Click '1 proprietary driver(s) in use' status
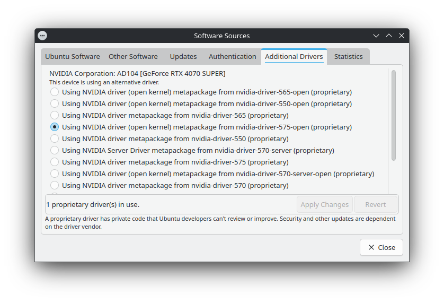This screenshot has height=303, width=444. click(x=93, y=204)
